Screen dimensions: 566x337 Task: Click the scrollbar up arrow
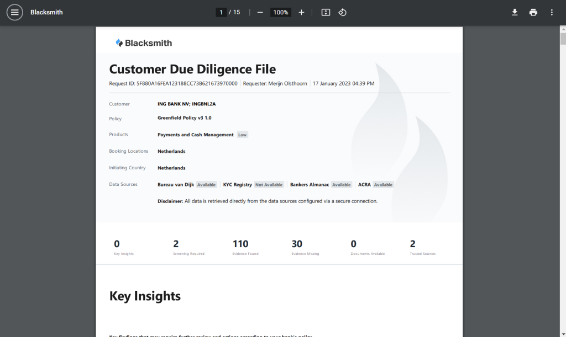[x=563, y=29]
